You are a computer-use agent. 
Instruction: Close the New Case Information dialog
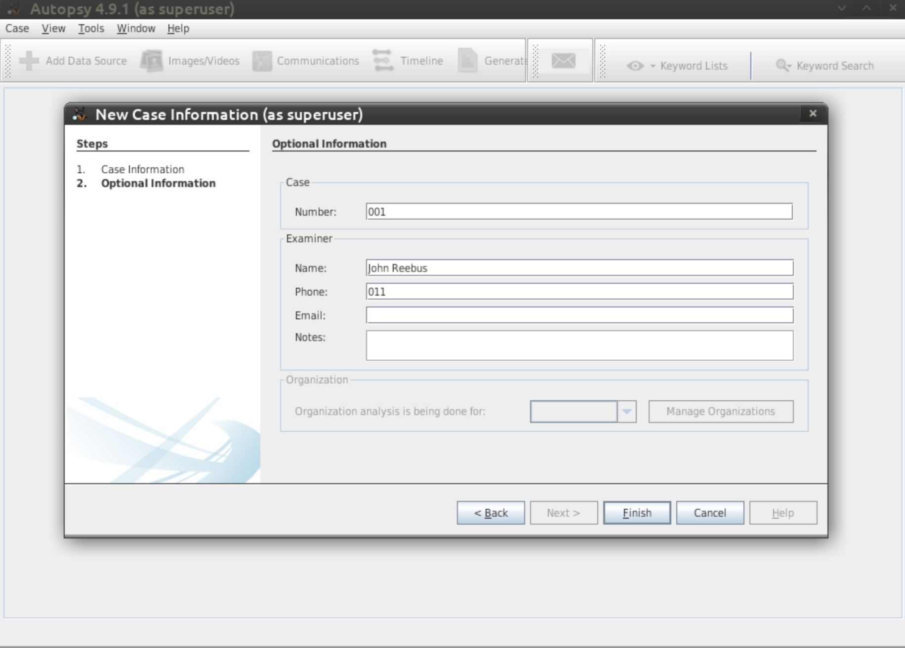(813, 114)
